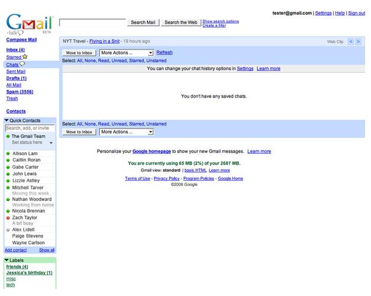This screenshot has width=371, height=296.
Task: Click the chat bubble icon beside Chats
Action: (x=22, y=64)
